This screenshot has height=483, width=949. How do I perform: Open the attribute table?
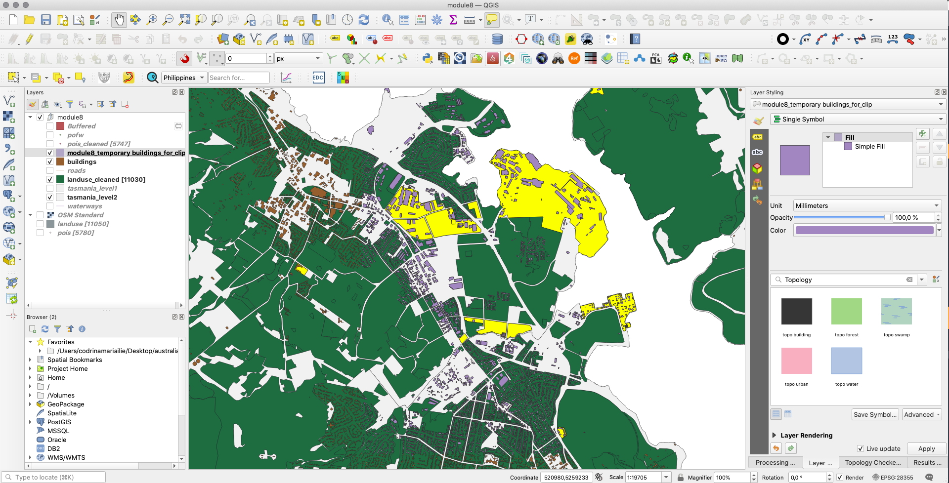pyautogui.click(x=404, y=20)
